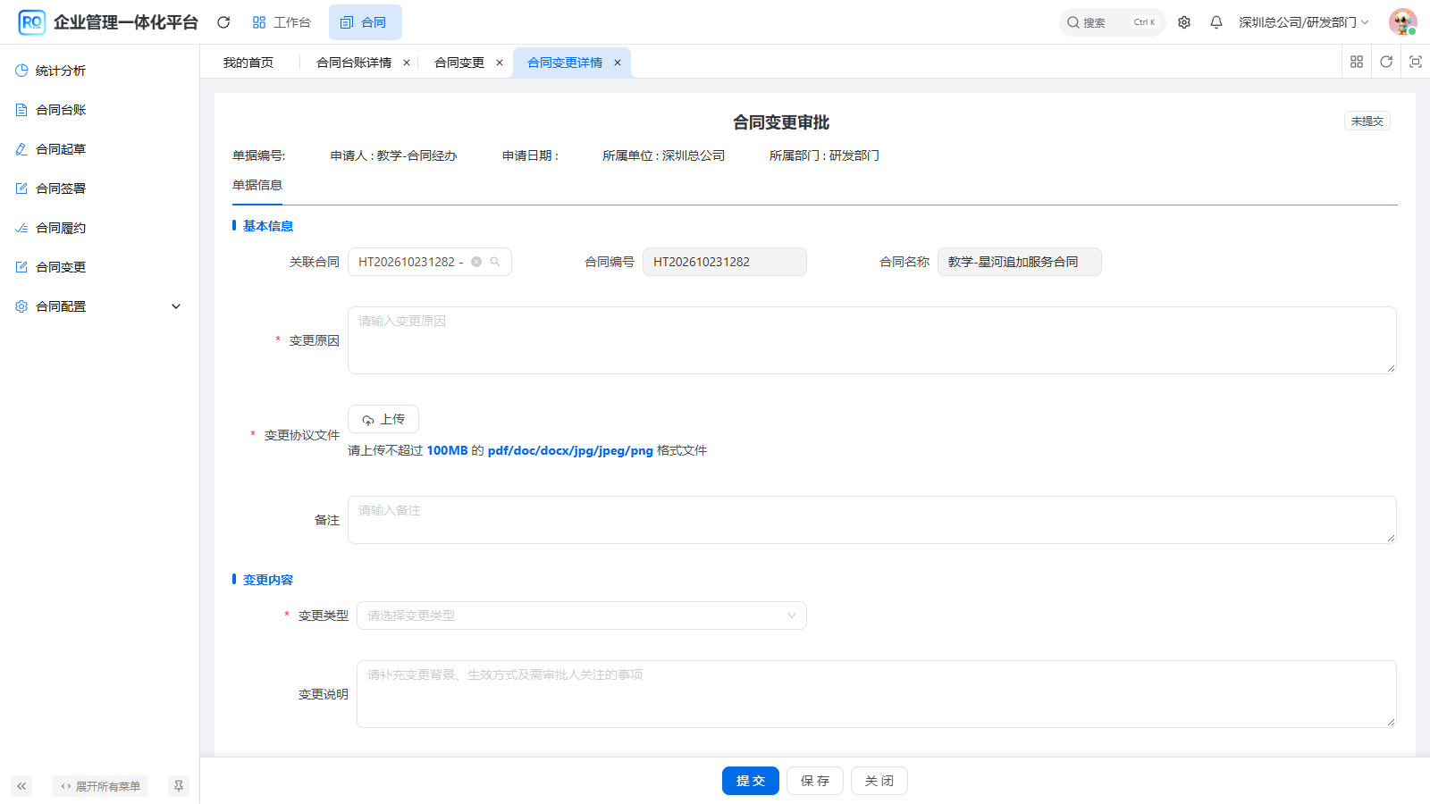Open the 深圳总公司/研发部门 organization dropdown
This screenshot has height=804, width=1430.
[x=1303, y=22]
